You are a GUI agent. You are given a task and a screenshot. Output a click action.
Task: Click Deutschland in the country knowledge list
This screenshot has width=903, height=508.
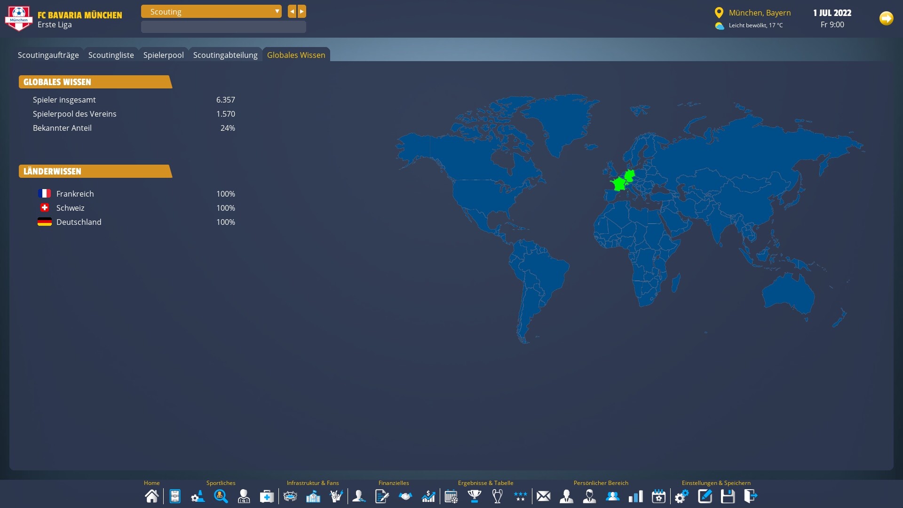(x=79, y=222)
